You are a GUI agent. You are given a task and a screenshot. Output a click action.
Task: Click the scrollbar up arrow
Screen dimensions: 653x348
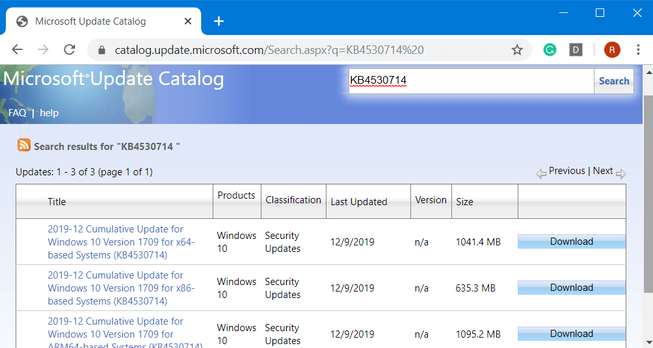coord(648,73)
